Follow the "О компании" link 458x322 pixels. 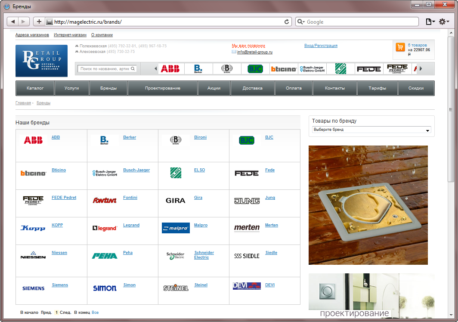102,35
